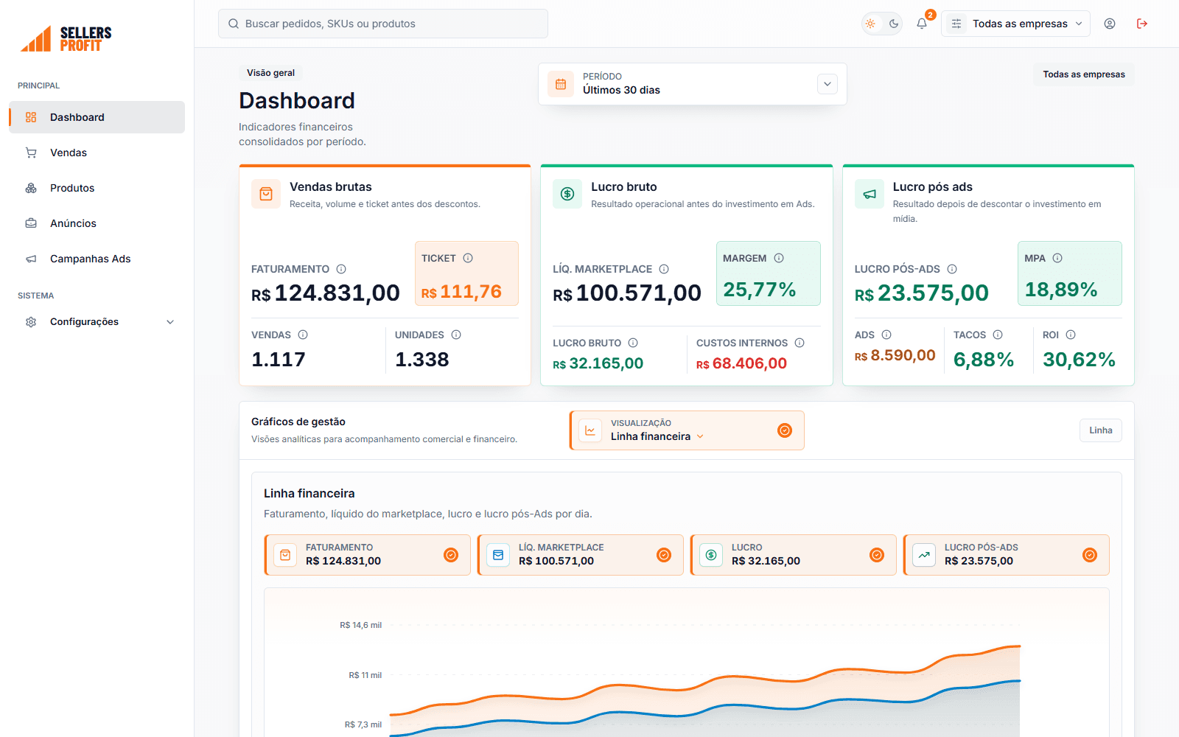1179x737 pixels.
Task: Toggle LÍQ. MARKETPLACE series in chart
Action: click(x=580, y=555)
